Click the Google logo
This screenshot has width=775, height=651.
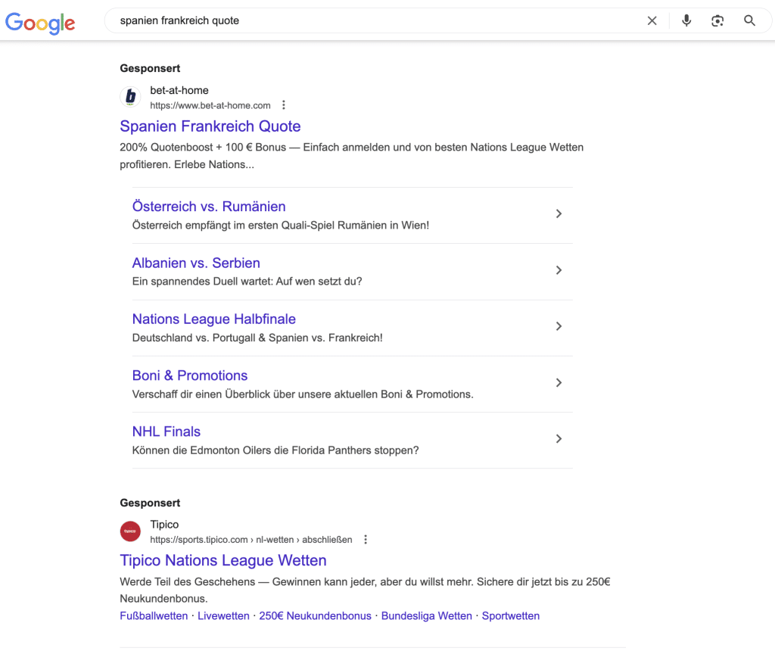click(39, 23)
